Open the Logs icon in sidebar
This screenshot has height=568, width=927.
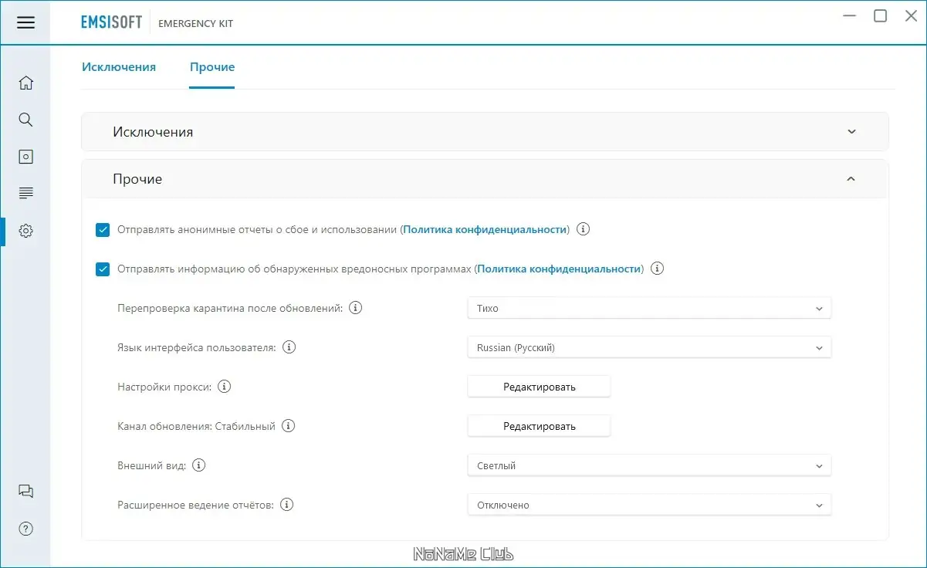pyautogui.click(x=25, y=193)
